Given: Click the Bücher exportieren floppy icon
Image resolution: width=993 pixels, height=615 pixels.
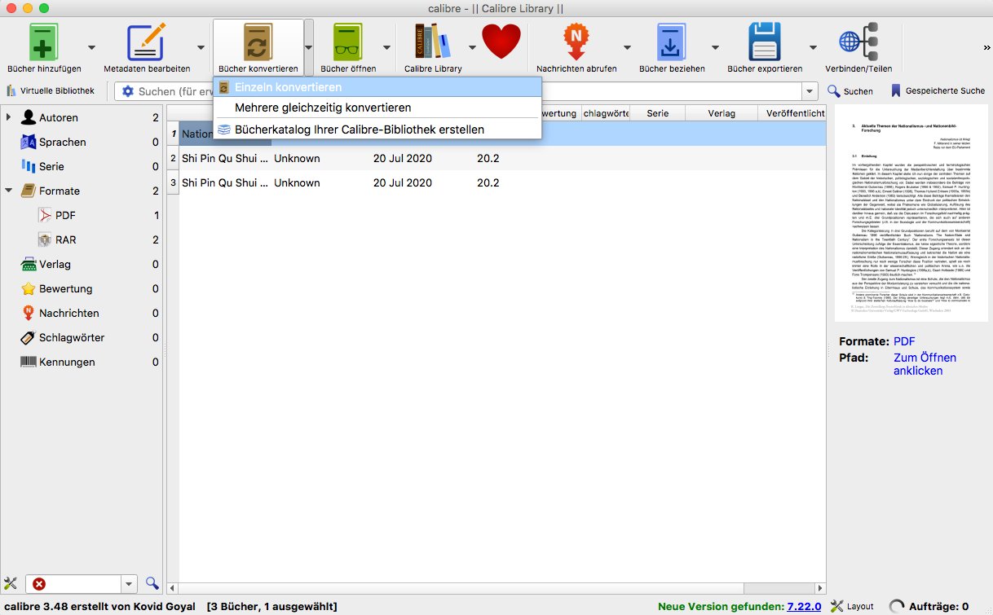Looking at the screenshot, I should (x=765, y=41).
